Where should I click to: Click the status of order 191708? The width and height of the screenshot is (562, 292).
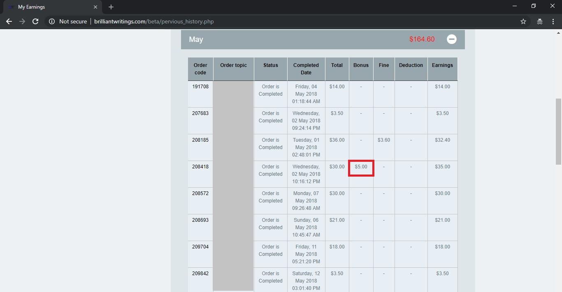(271, 90)
